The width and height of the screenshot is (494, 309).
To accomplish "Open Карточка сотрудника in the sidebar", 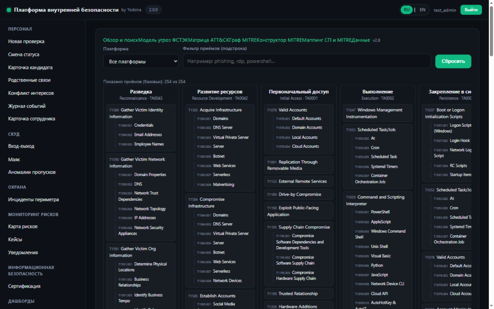I will pos(32,119).
